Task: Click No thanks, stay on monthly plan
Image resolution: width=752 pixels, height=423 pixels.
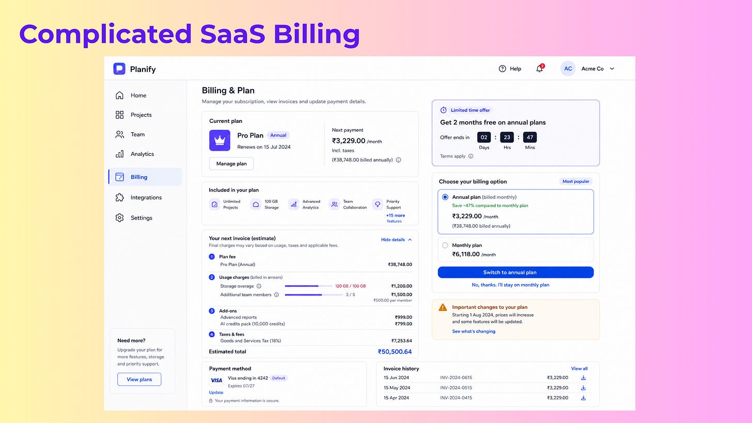Action: tap(510, 285)
